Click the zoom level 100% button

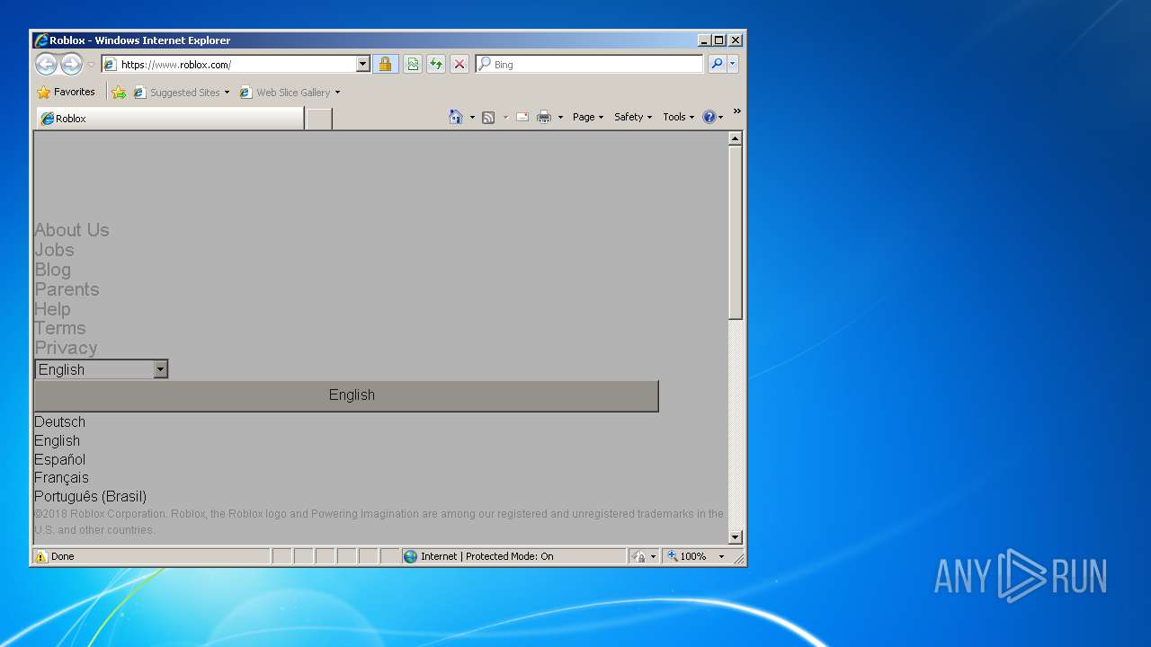coord(688,556)
